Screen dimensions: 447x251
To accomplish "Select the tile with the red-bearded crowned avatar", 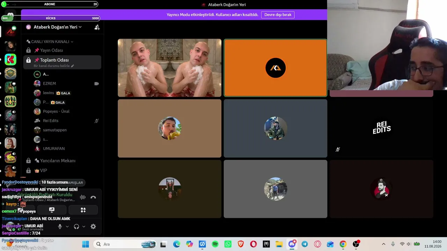I will (381, 189).
